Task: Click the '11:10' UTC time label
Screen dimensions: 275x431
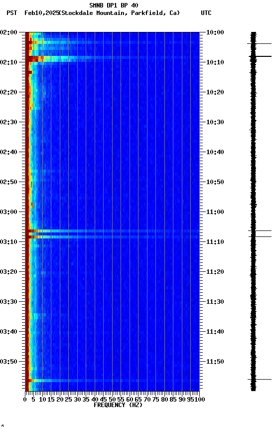Action: click(215, 242)
